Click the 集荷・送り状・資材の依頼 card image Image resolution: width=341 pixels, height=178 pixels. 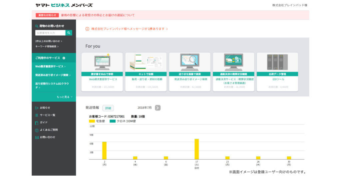146,62
